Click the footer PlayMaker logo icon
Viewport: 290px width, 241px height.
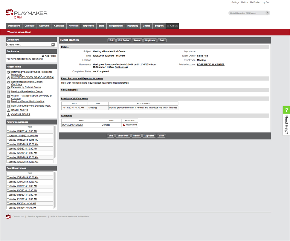[x=8, y=217]
